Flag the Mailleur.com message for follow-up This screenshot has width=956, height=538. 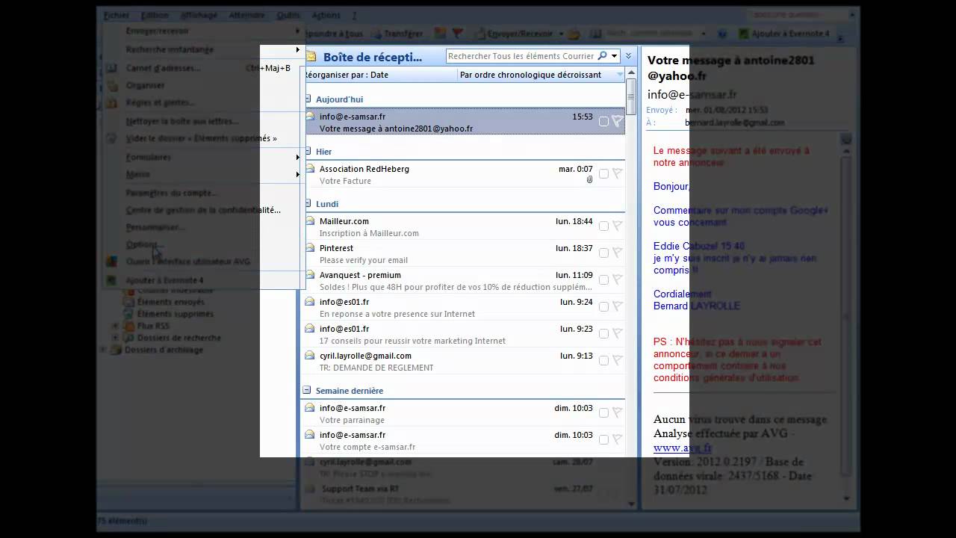[x=617, y=226]
